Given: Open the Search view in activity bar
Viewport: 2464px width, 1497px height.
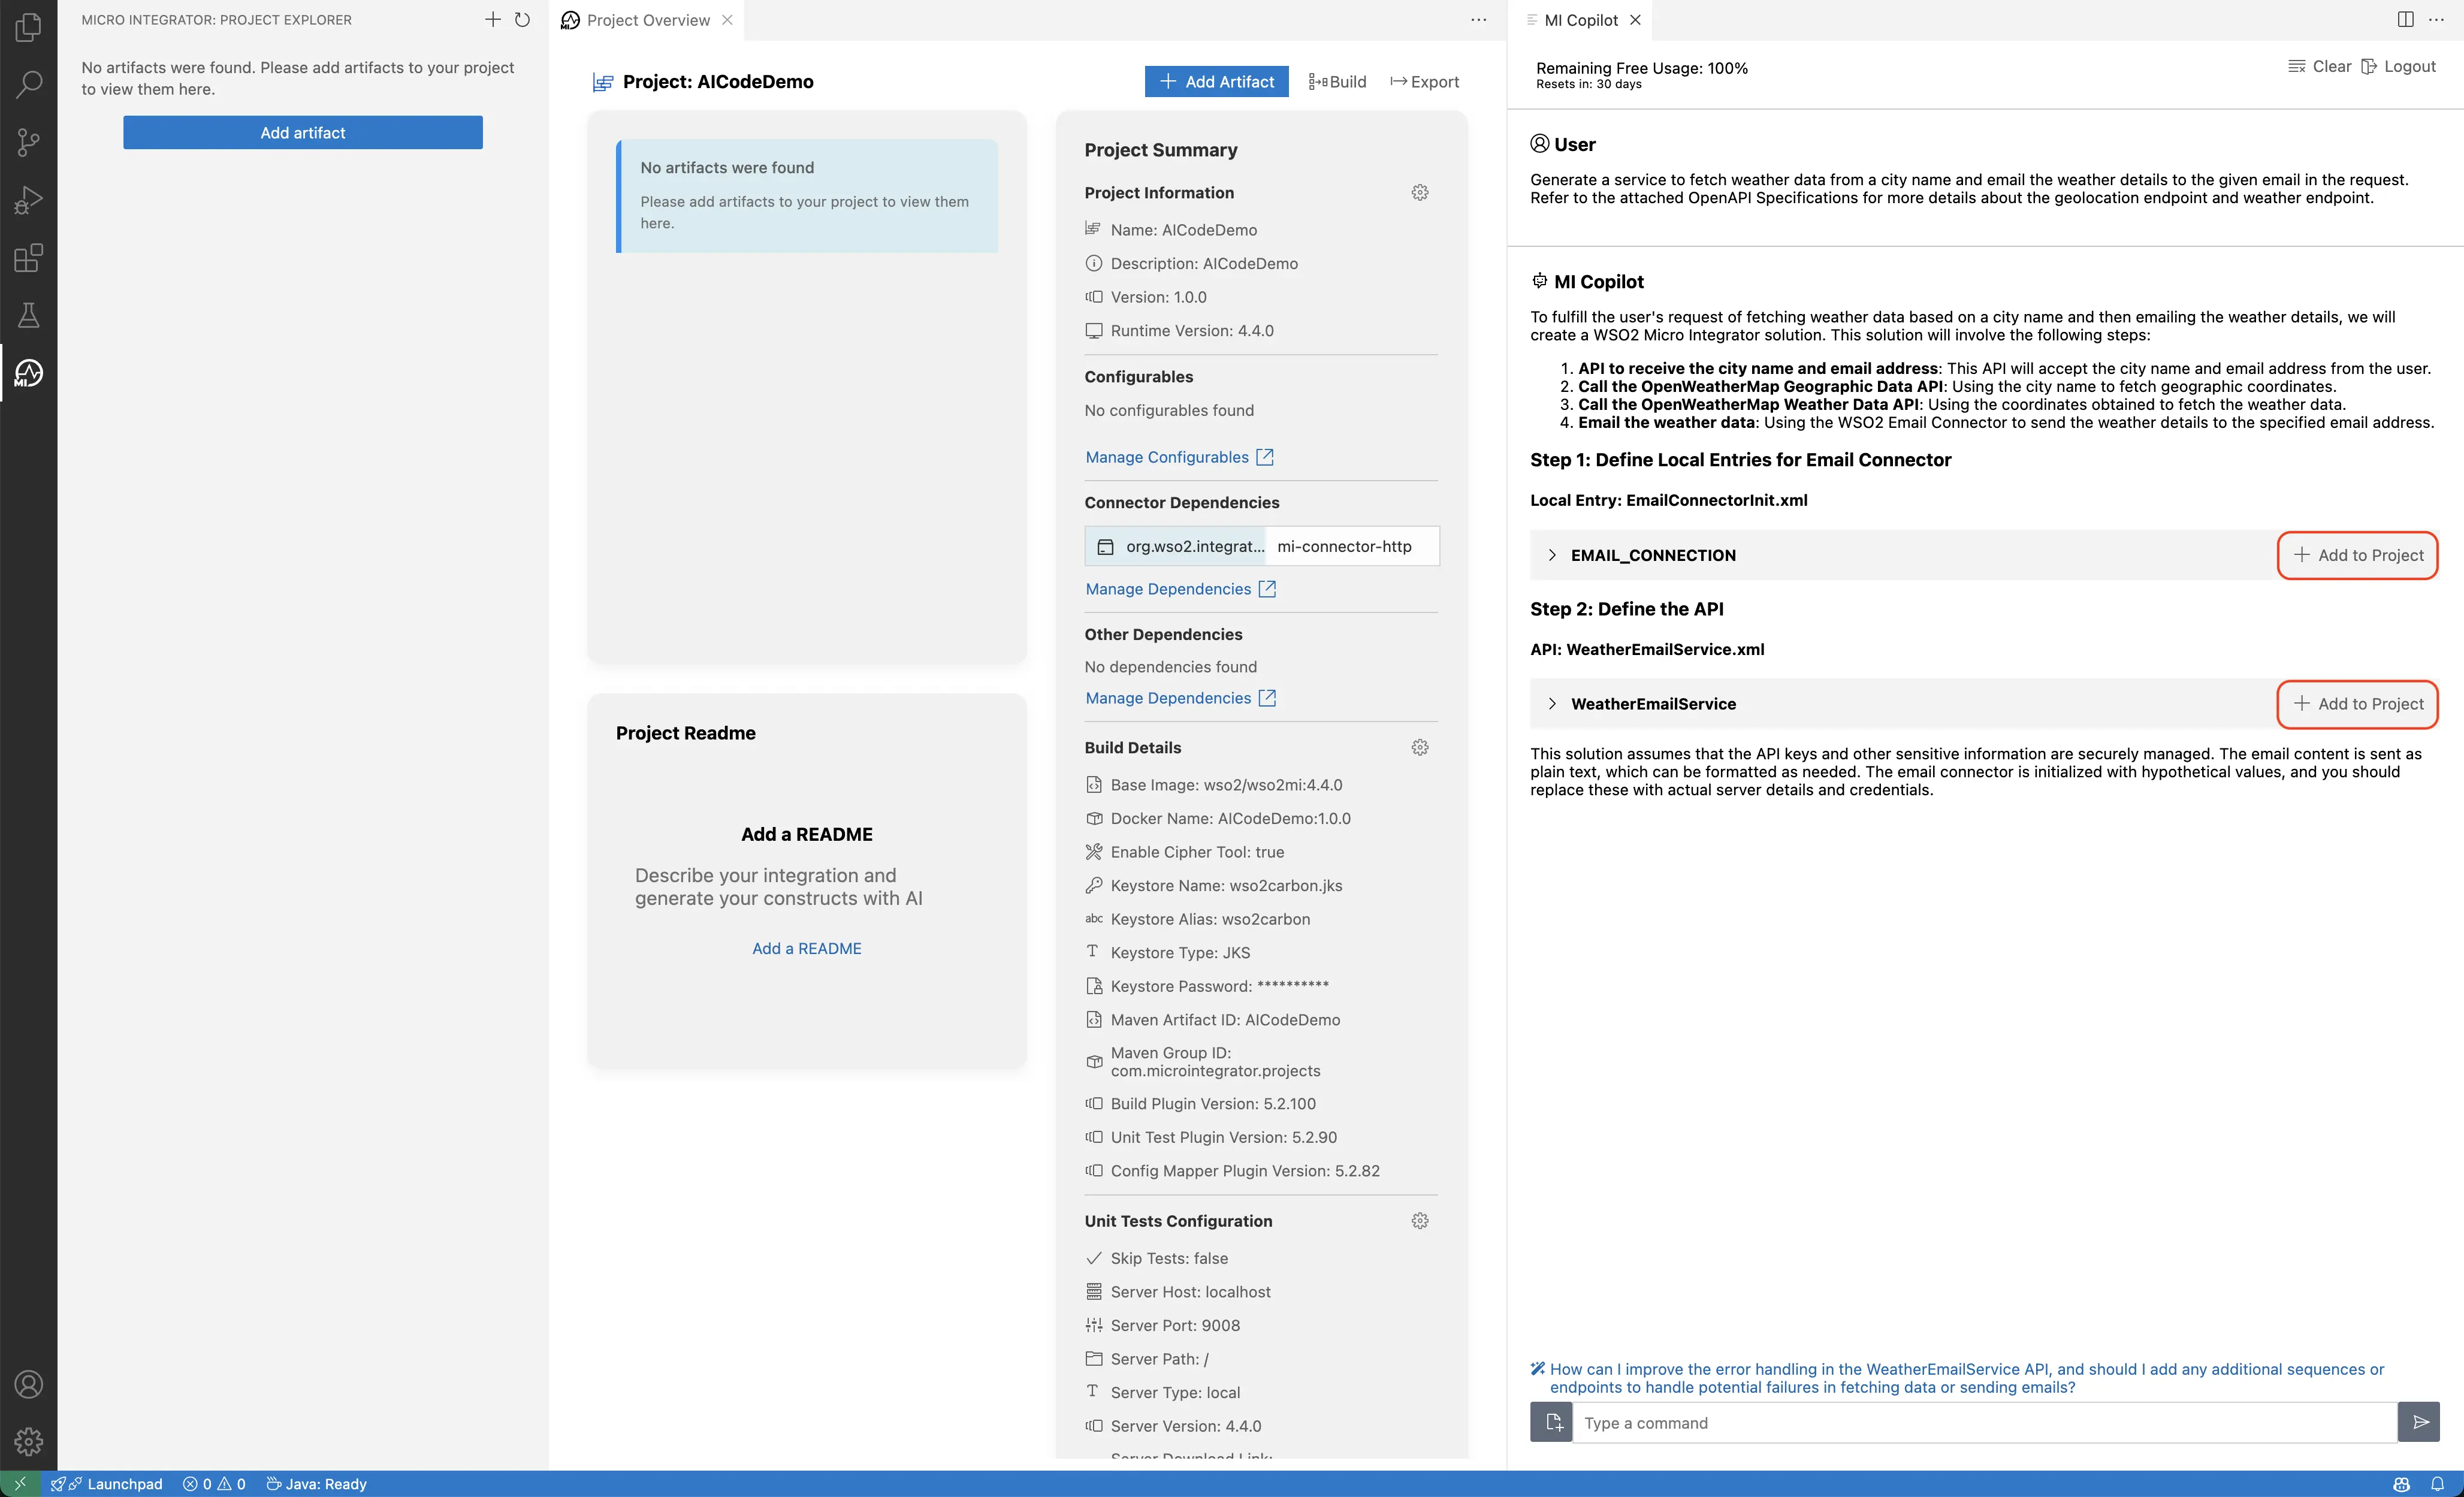Looking at the screenshot, I should point(28,84).
